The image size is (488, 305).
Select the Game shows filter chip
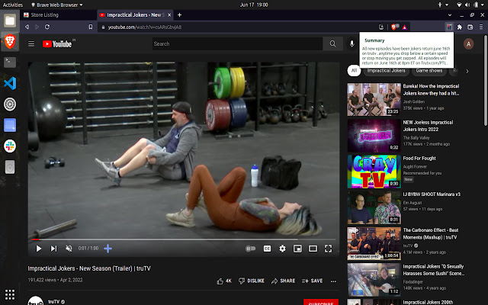click(x=429, y=71)
